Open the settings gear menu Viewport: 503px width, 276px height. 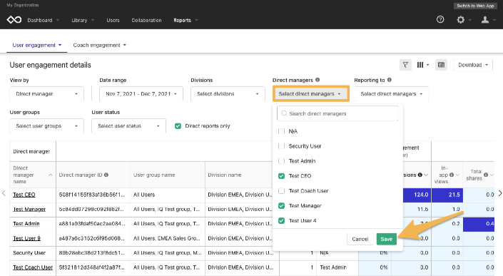tap(461, 20)
